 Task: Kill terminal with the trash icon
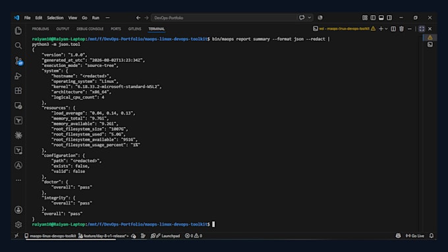[x=401, y=29]
